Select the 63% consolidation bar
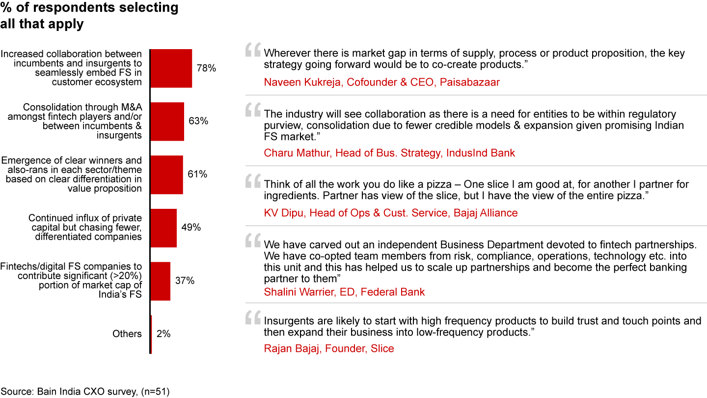707x398 pixels. point(167,121)
